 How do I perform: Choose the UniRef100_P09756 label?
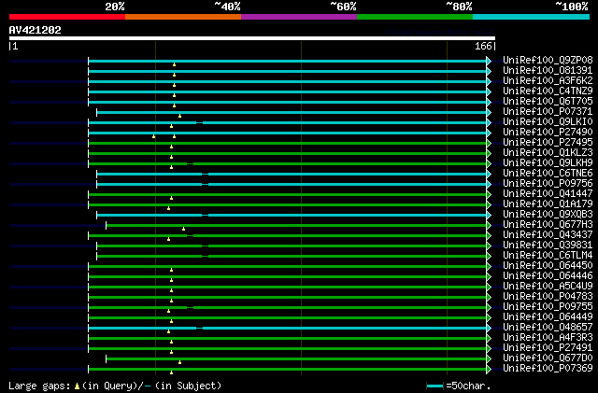pyautogui.click(x=548, y=184)
